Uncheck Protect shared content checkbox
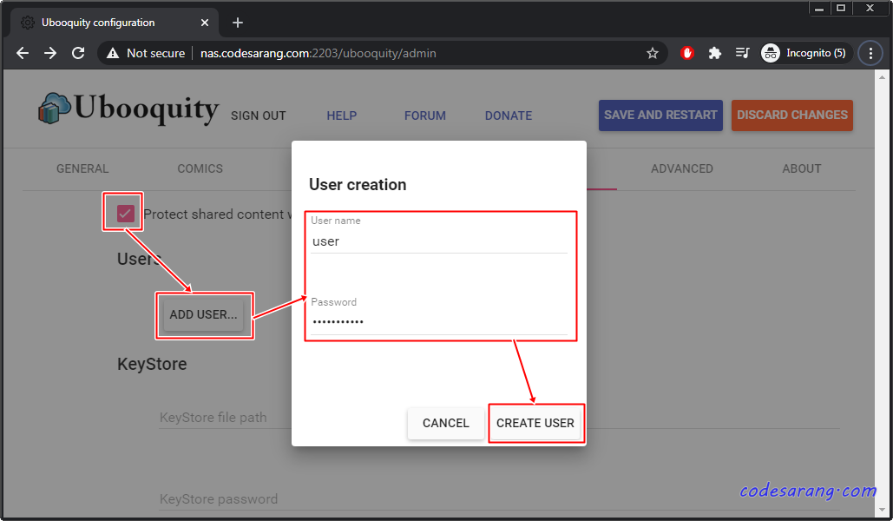 point(125,214)
